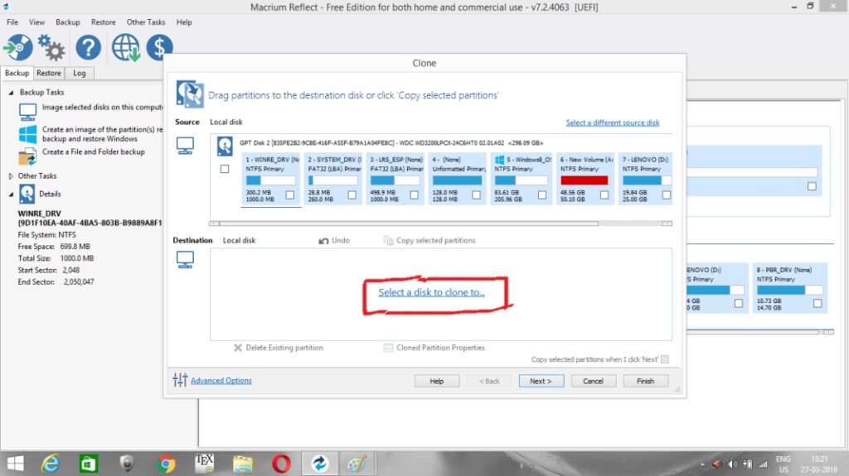Check the 7 - LENOVO (D:) partition checkbox
Viewport: 849px width, 476px height.
[x=667, y=195]
